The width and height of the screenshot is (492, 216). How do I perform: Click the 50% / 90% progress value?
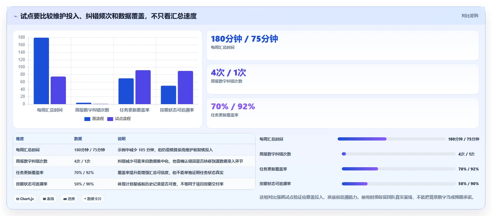tap(468, 184)
